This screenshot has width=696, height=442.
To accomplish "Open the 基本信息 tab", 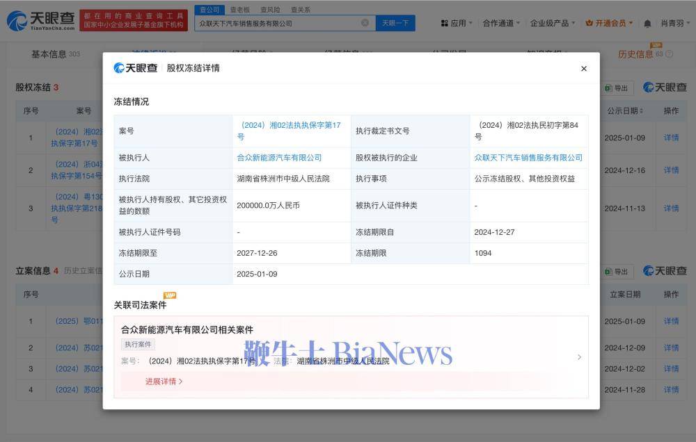I will [x=55, y=54].
